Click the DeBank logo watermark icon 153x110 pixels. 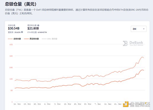tap(125, 43)
